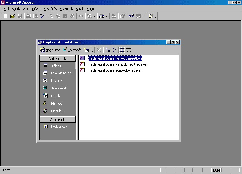Expand the OfficeLinks dropdown arrow

point(94,16)
